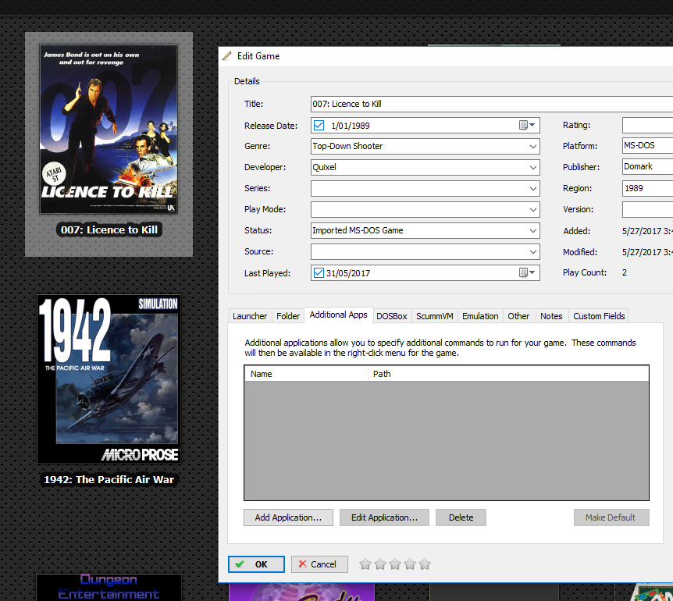
Task: Click the Release Date field text 1/01/1989
Action: (351, 126)
